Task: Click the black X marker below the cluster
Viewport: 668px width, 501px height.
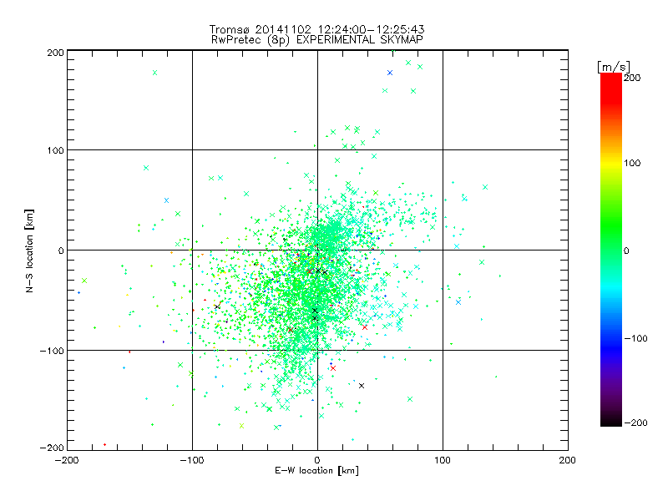Action: click(362, 386)
